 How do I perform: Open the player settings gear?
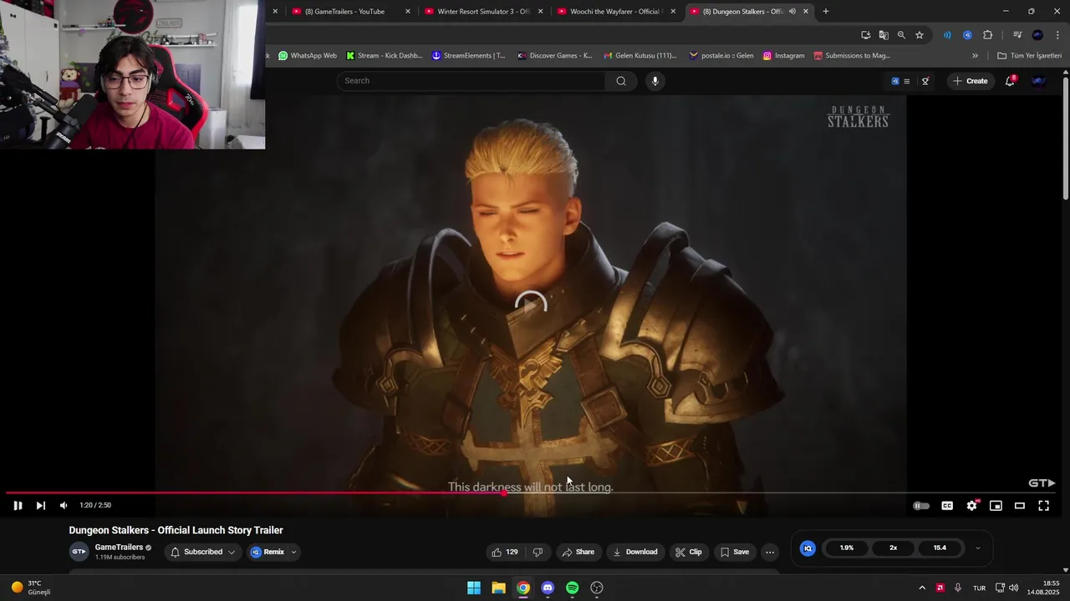coord(971,506)
